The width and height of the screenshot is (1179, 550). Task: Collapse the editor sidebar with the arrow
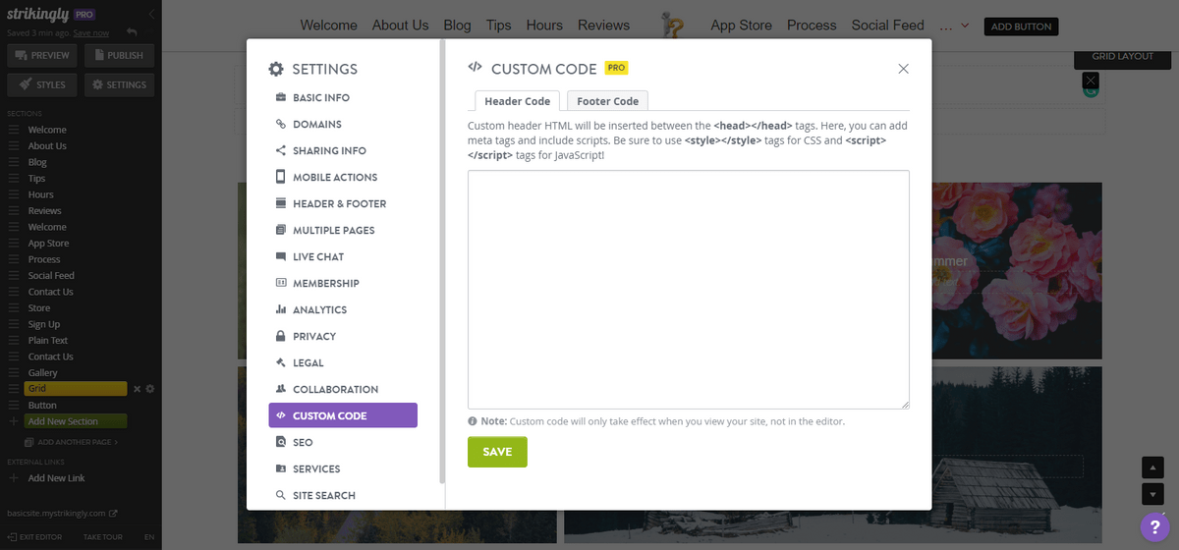pos(152,15)
